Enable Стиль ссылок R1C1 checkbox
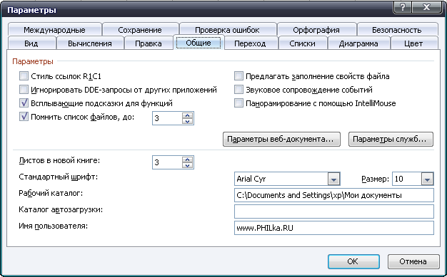The image size is (447, 277). click(x=24, y=76)
